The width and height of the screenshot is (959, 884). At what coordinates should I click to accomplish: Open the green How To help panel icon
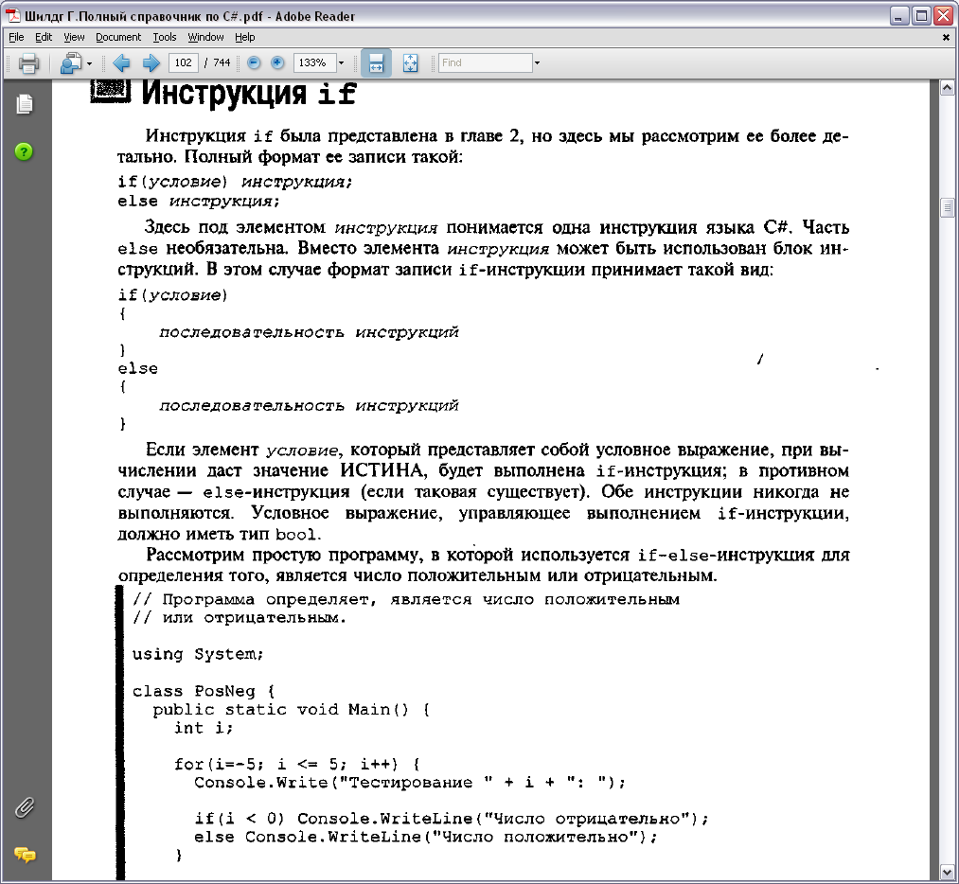point(24,151)
